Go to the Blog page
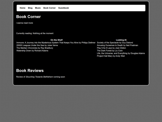Screen dimensions: 162x122 pyautogui.click(x=30, y=8)
